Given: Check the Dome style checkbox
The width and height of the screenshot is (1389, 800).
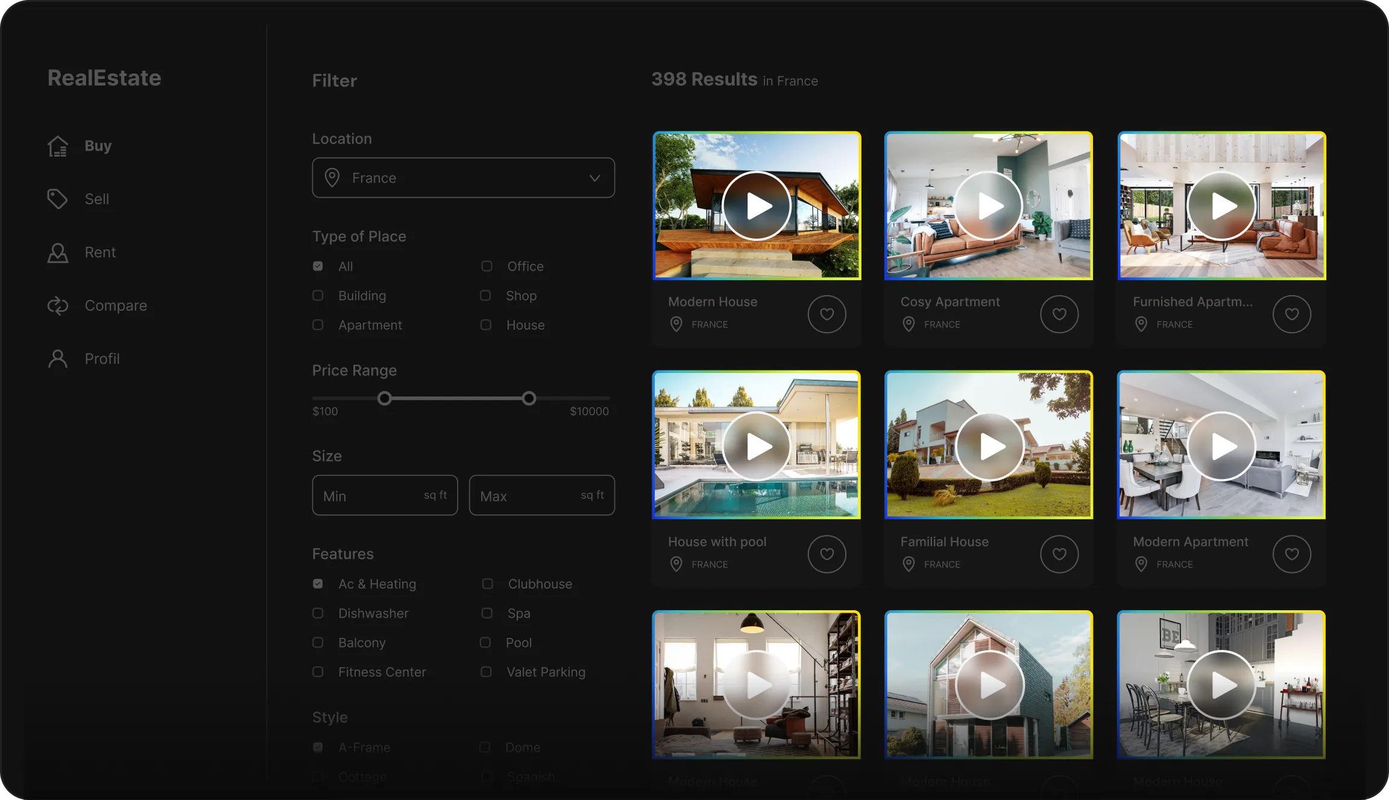Looking at the screenshot, I should [485, 748].
